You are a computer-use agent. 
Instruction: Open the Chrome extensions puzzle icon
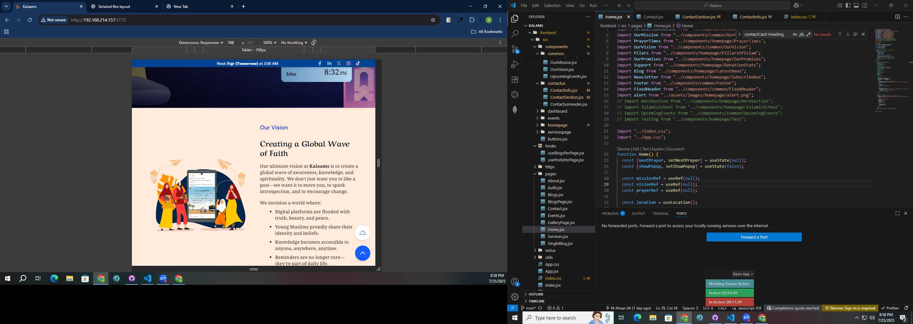click(472, 20)
